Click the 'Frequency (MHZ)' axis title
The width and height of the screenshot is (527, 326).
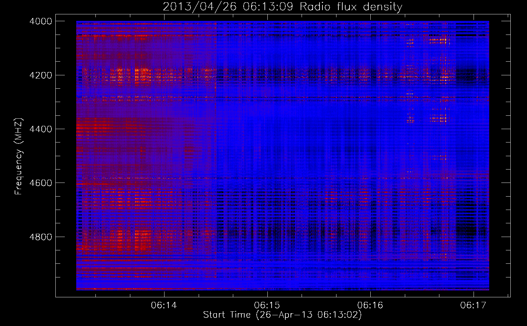19,156
